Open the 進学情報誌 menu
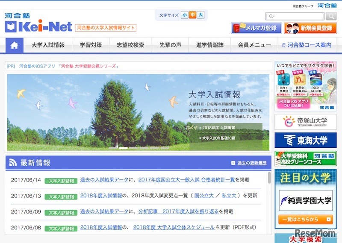 click(x=209, y=45)
